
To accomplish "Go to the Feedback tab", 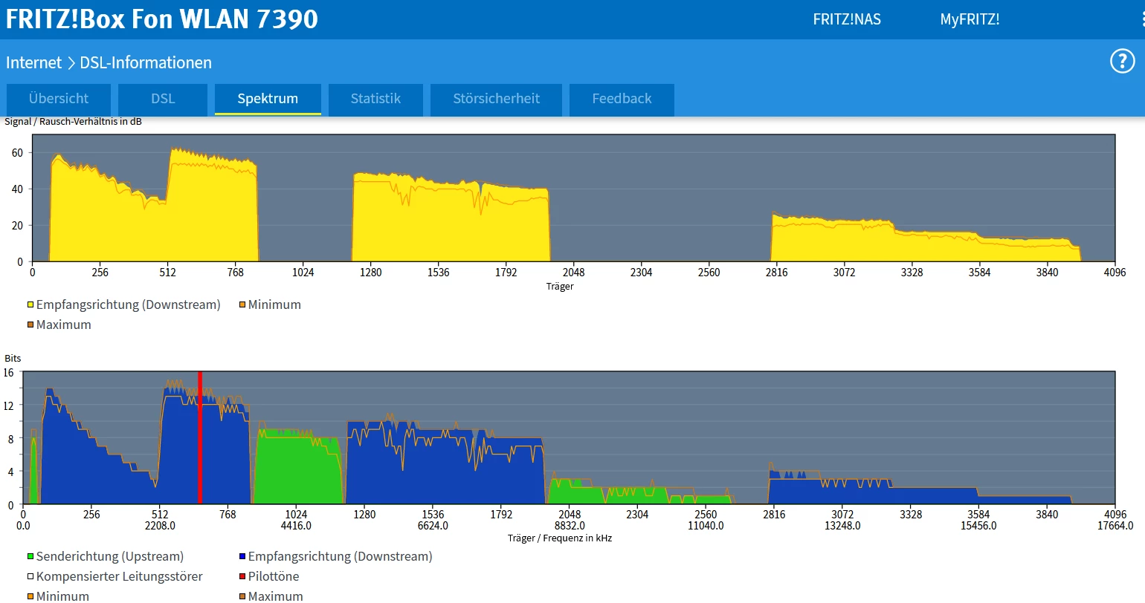I will [622, 99].
